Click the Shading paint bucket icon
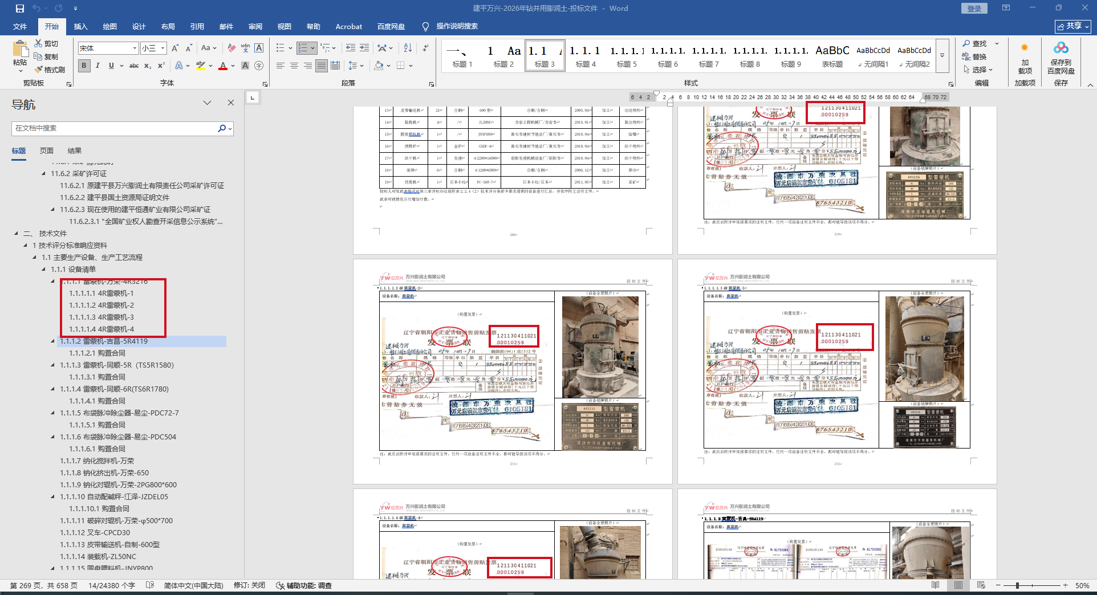Image resolution: width=1097 pixels, height=595 pixels. (379, 66)
